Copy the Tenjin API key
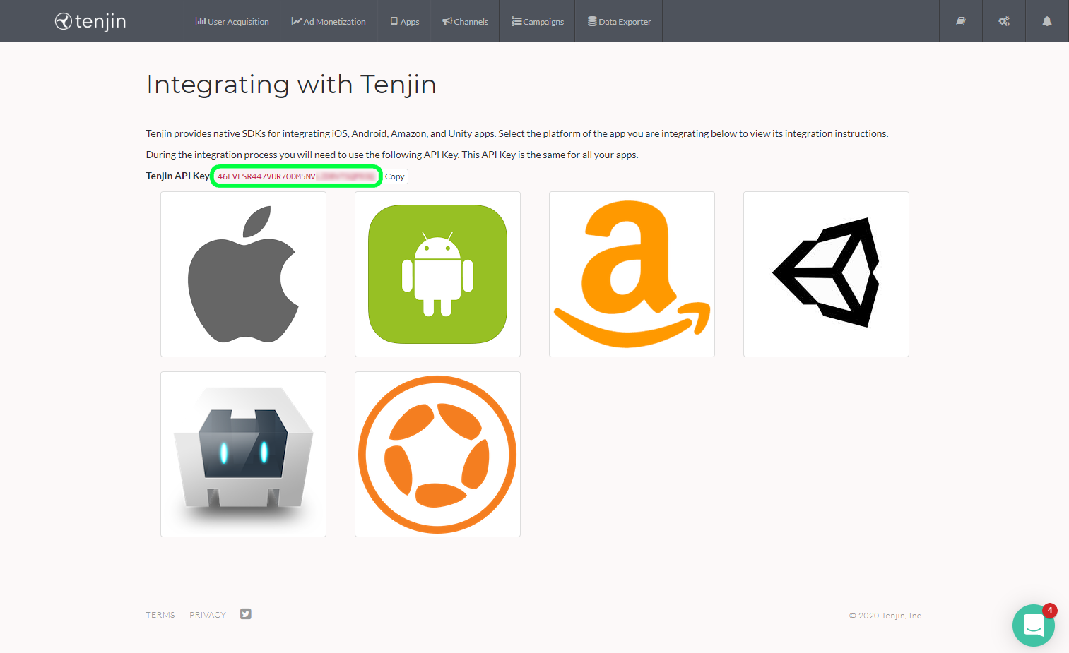Image resolution: width=1069 pixels, height=653 pixels. click(395, 176)
